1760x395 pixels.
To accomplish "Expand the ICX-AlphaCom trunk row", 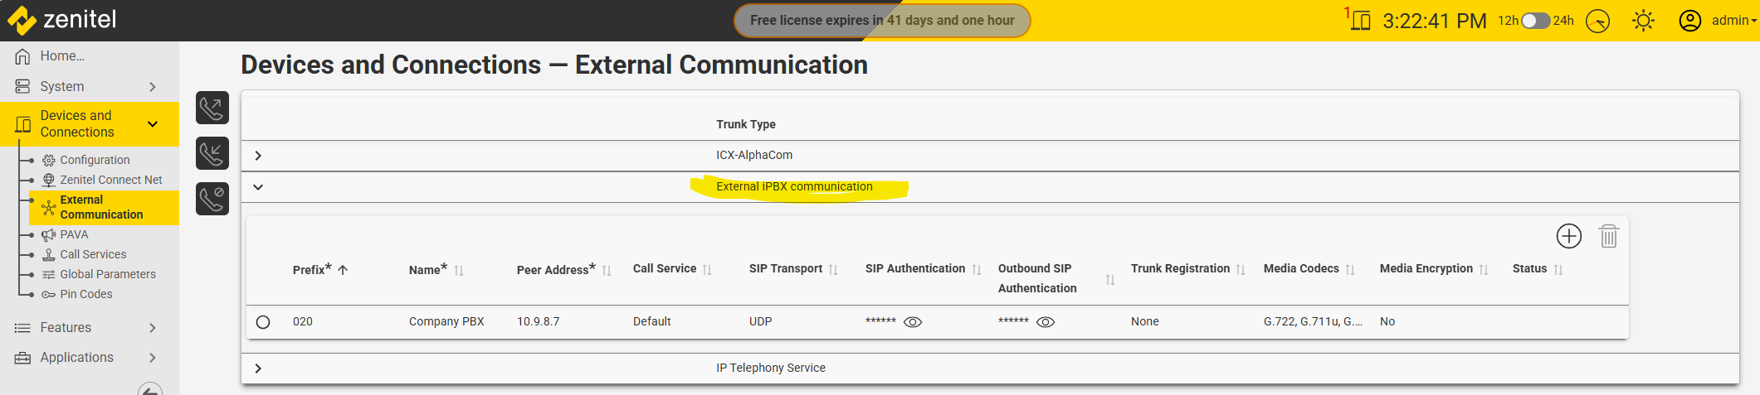I will click(x=258, y=156).
